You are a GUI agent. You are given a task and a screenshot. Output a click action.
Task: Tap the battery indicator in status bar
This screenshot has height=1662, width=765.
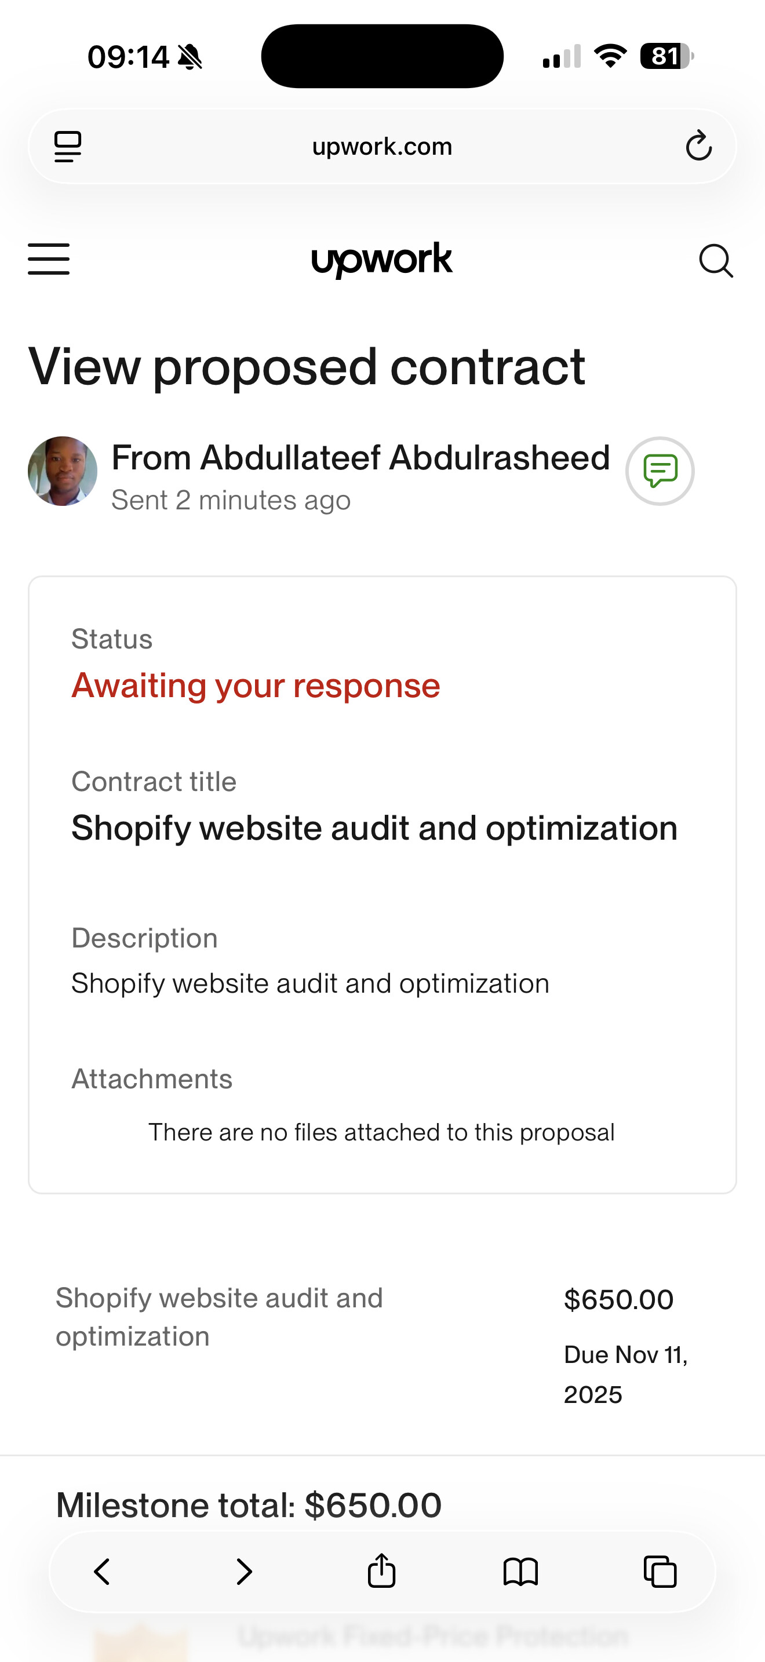(666, 56)
